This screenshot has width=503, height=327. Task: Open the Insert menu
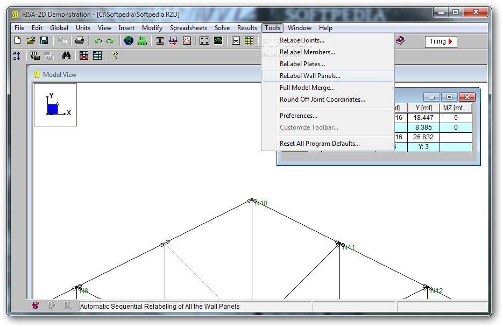pos(126,28)
